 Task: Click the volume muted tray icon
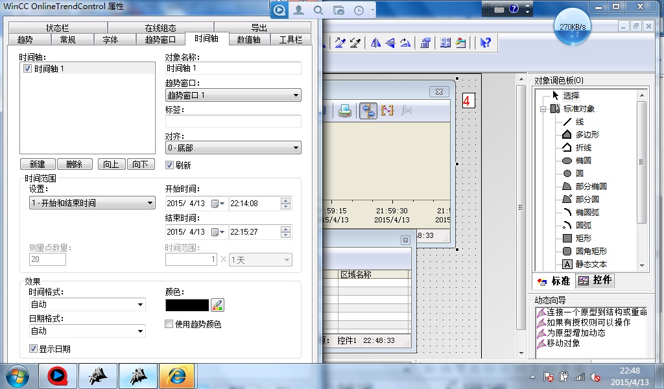pyautogui.click(x=596, y=377)
